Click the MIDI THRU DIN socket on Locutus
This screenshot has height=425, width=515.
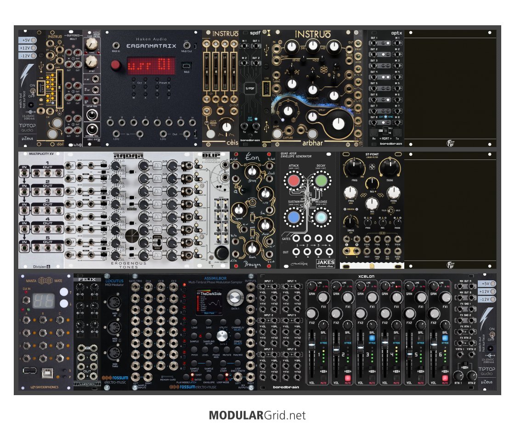click(114, 353)
